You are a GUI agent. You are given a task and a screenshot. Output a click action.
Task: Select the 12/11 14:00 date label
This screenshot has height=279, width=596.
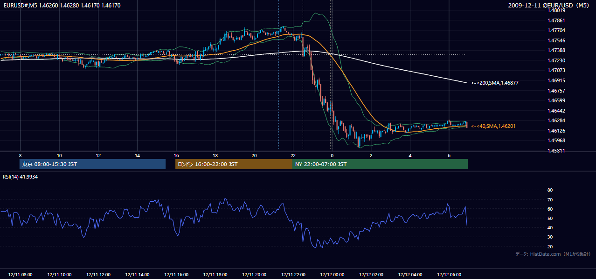point(137,275)
